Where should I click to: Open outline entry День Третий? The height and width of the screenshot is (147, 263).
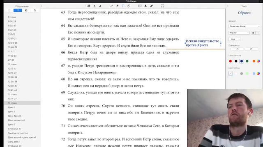click(15, 116)
